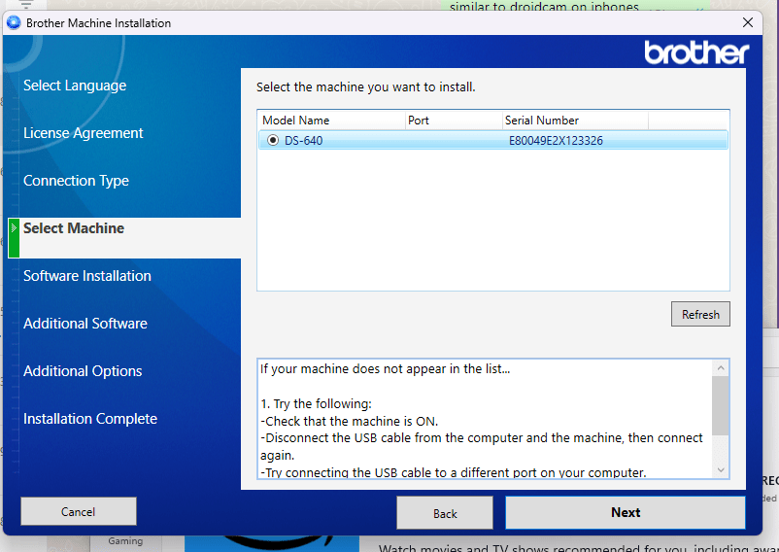
Task: Click the green arrow marker beside Select Machine
Action: coord(14,237)
